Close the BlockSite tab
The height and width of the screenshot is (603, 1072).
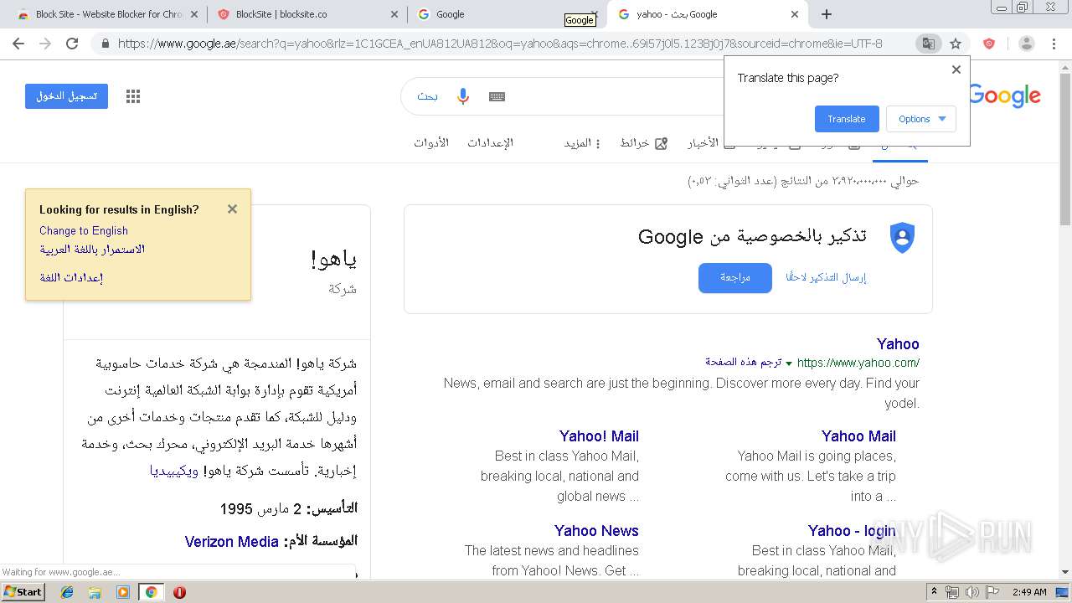tap(394, 14)
